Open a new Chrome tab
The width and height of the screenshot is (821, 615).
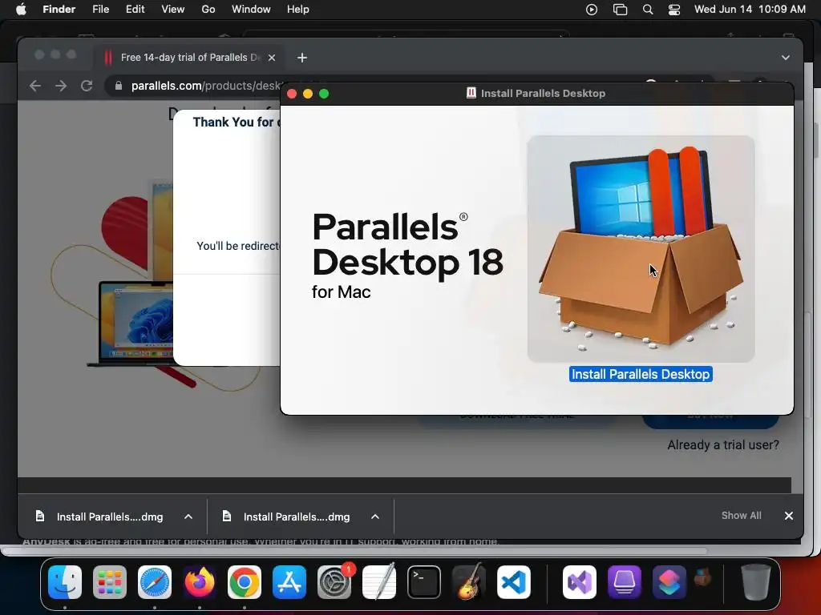[x=302, y=58]
